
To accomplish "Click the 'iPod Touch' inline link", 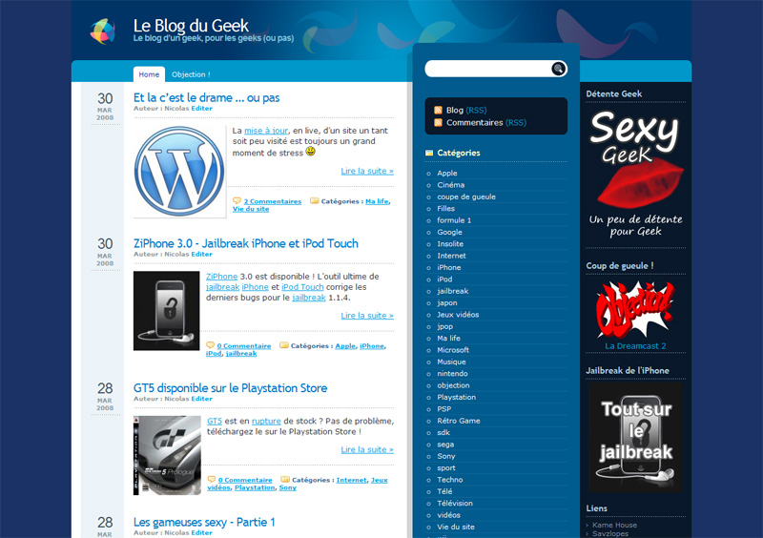I will pos(302,287).
